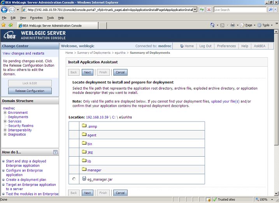Select Deployments in Domain Structure tree
279x203 pixels.
click(x=18, y=117)
